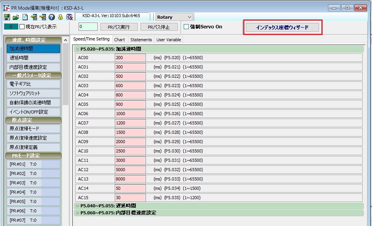Click the green-arrow servo transfer icon

tap(34, 17)
